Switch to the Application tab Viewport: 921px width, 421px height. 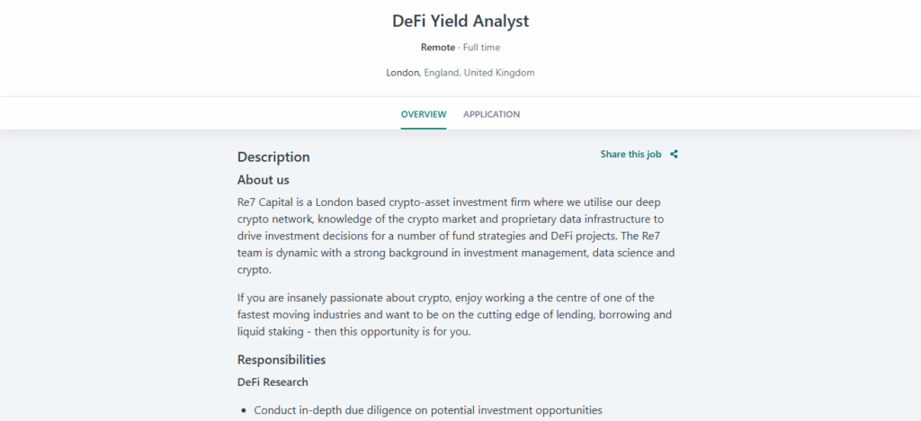click(491, 114)
